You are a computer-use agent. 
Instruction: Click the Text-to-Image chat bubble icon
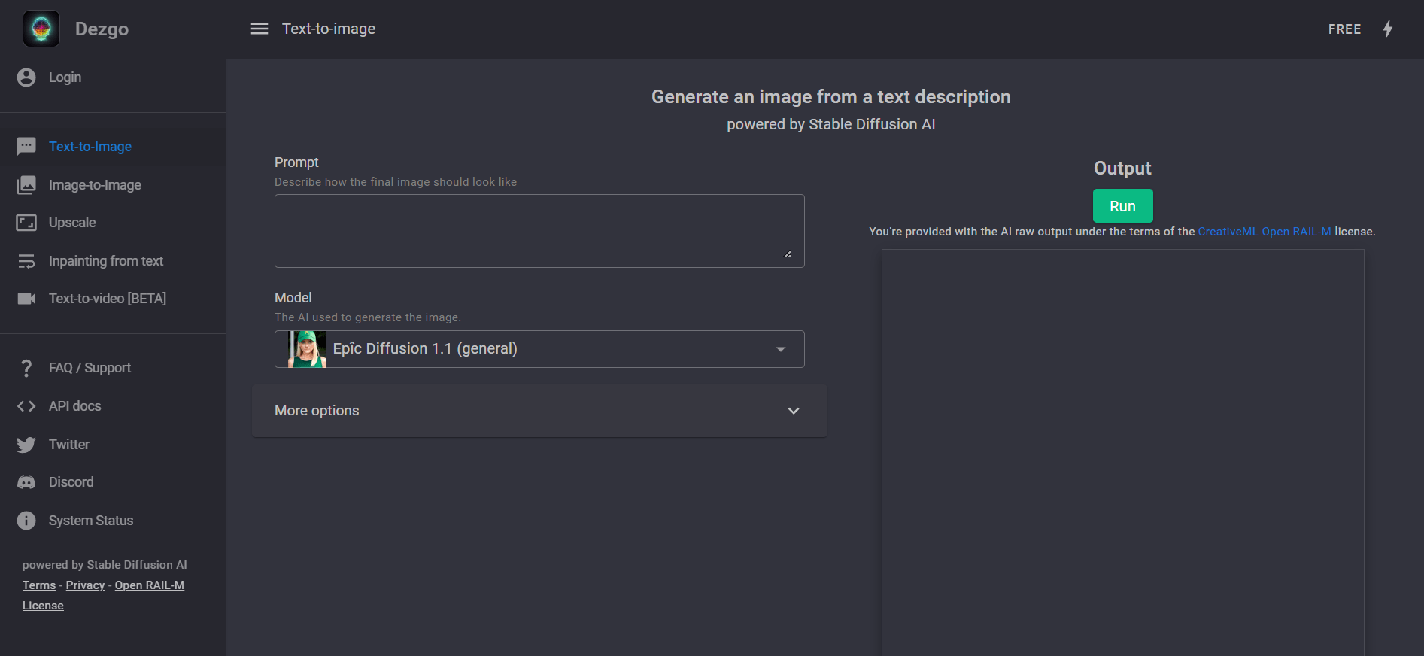pyautogui.click(x=26, y=147)
